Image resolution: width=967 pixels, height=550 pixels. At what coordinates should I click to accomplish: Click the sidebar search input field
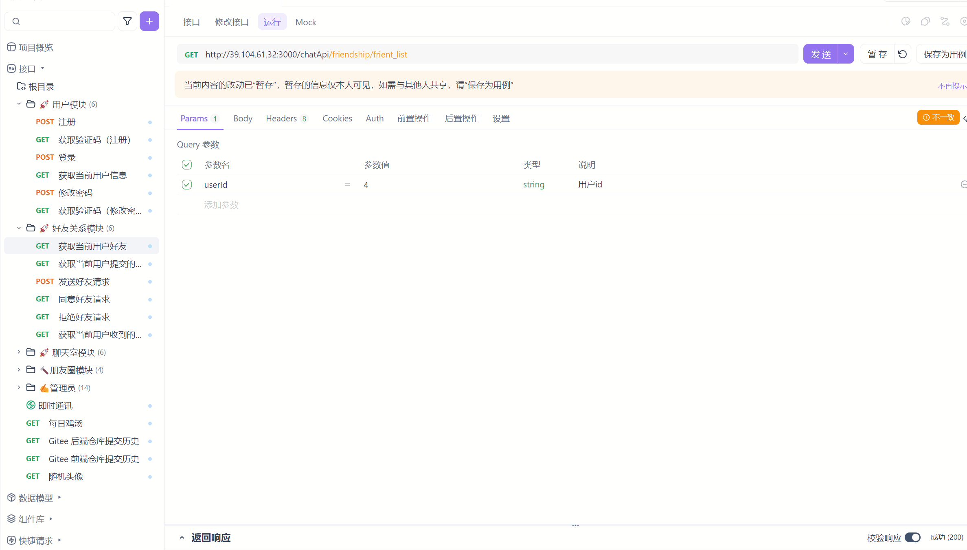point(60,21)
